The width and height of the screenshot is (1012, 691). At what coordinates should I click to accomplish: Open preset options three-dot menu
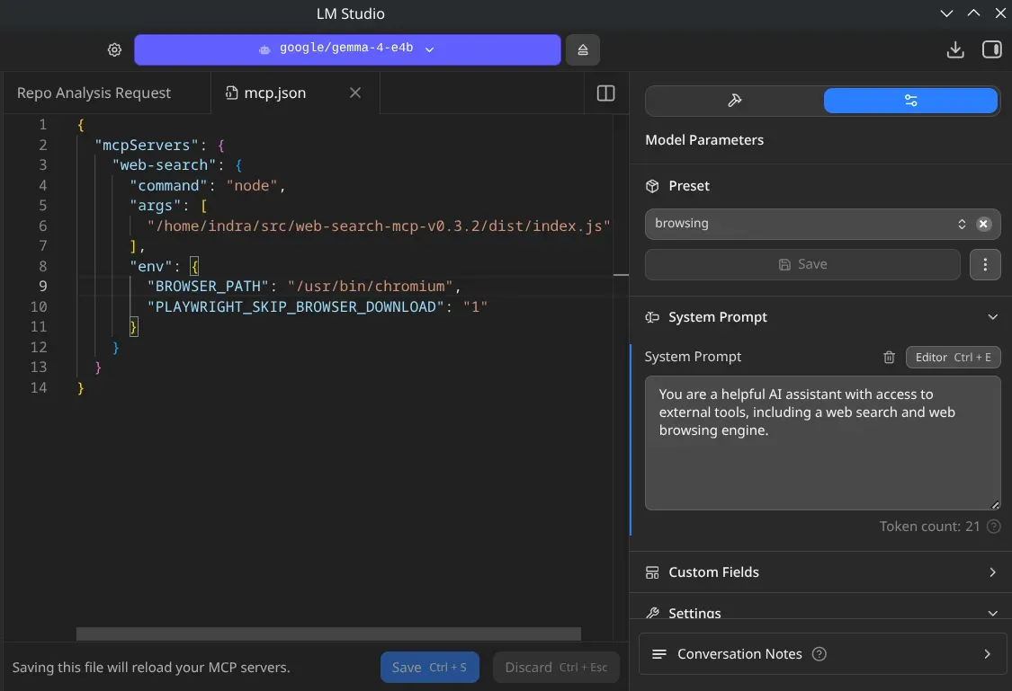click(984, 264)
